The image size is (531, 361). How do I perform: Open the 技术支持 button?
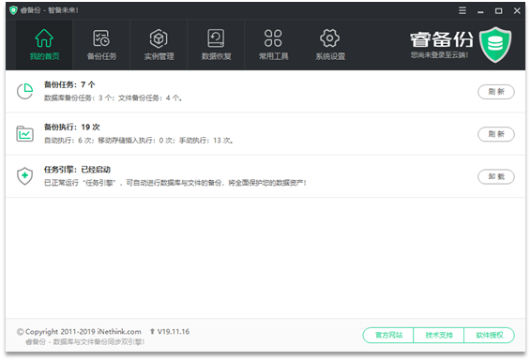(439, 336)
